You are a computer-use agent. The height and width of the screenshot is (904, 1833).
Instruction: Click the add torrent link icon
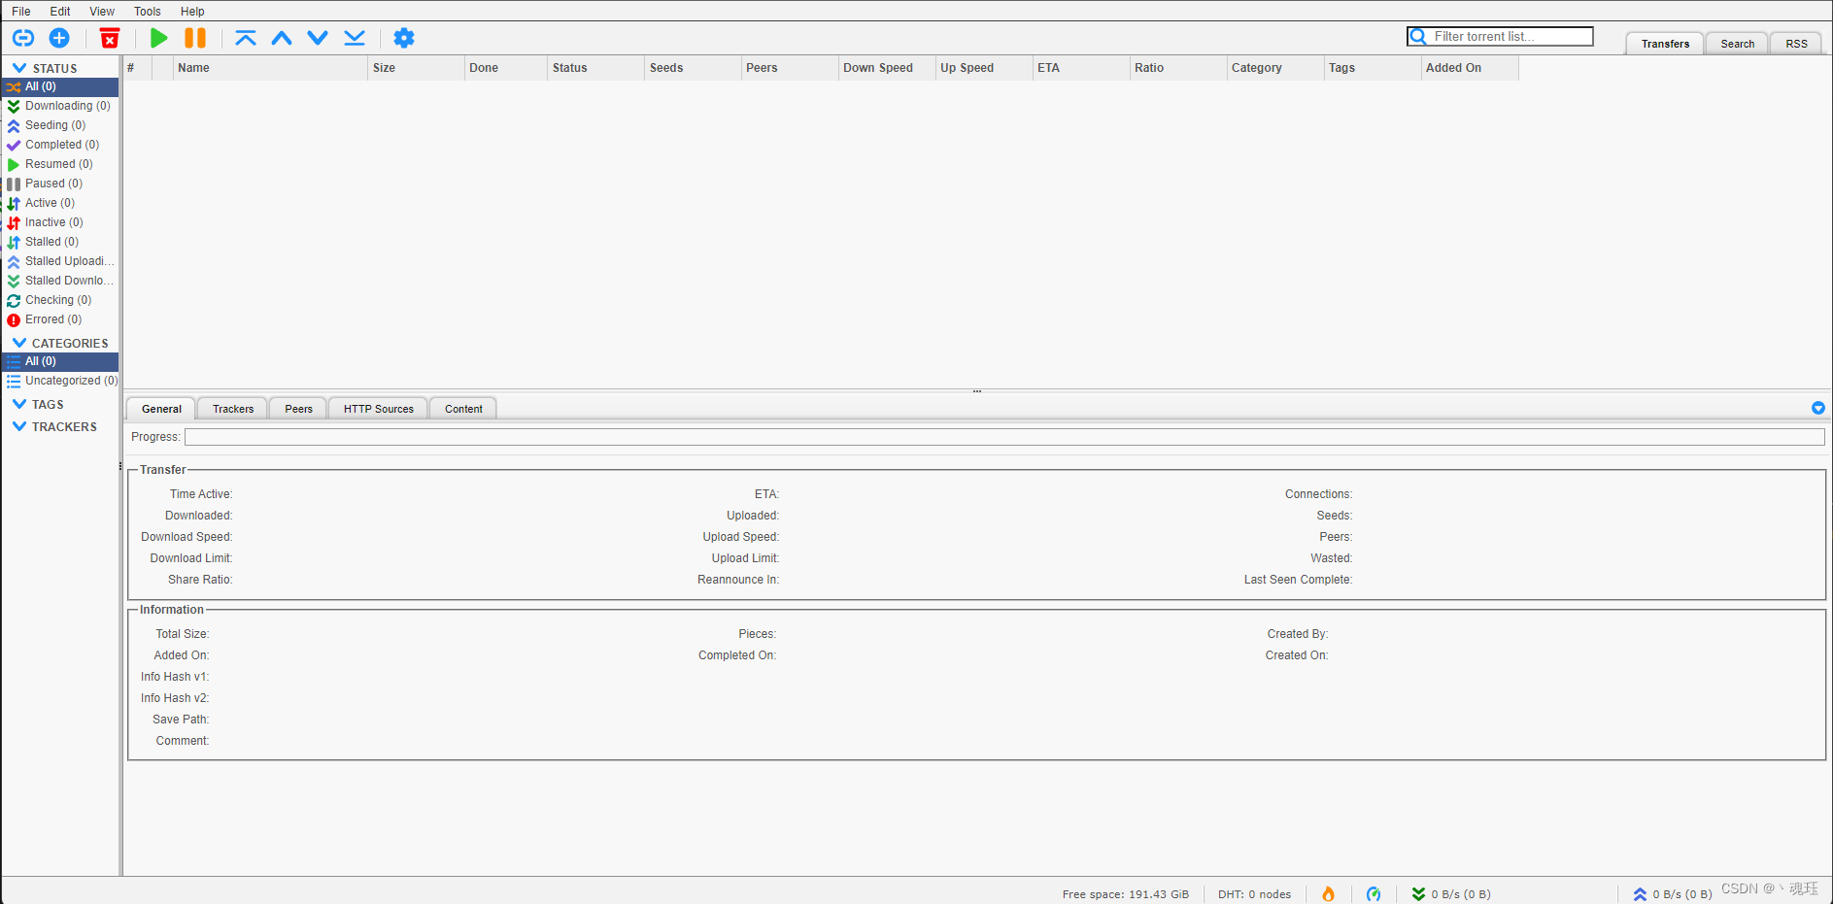point(22,38)
